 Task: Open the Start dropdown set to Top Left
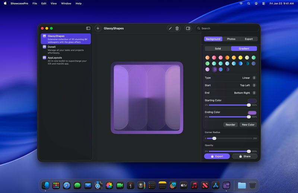coord(247,85)
